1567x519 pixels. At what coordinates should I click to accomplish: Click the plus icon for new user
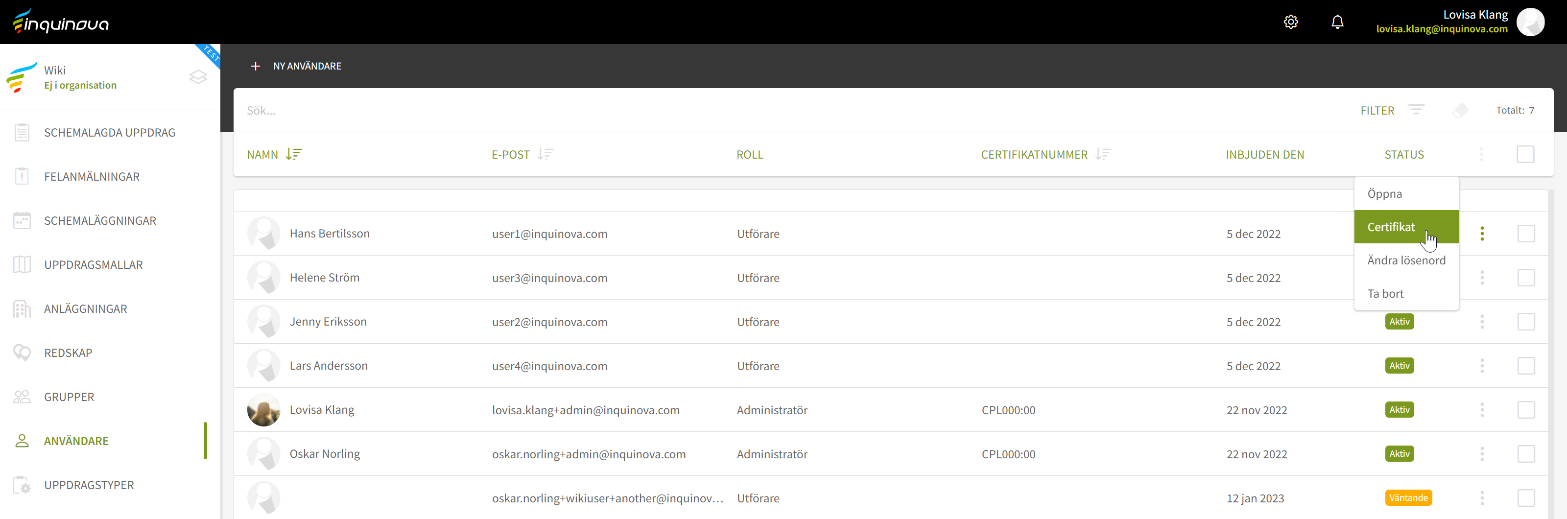click(256, 66)
